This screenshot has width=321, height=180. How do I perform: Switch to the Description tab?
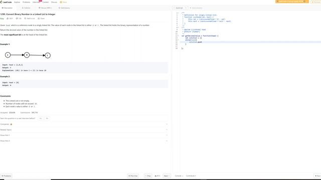(x=7, y=8)
